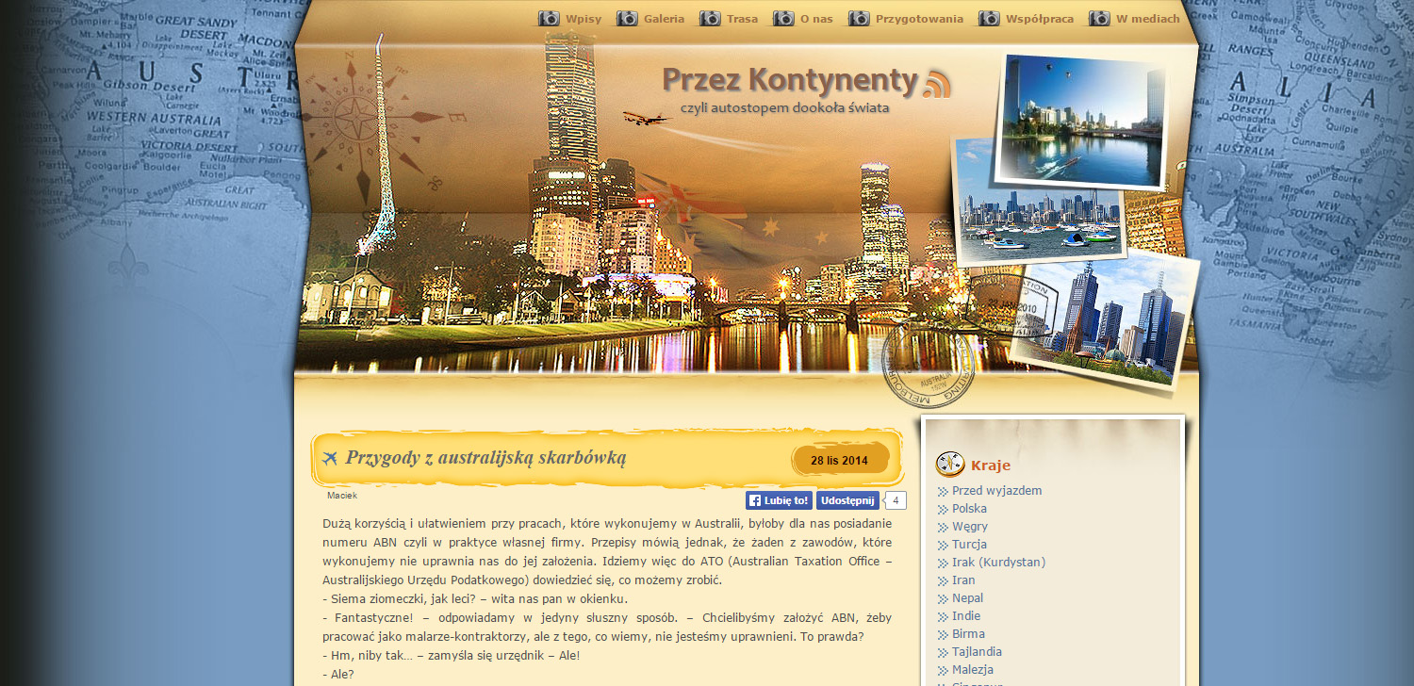
Task: Open the Współpraca menu item
Action: tap(1040, 19)
